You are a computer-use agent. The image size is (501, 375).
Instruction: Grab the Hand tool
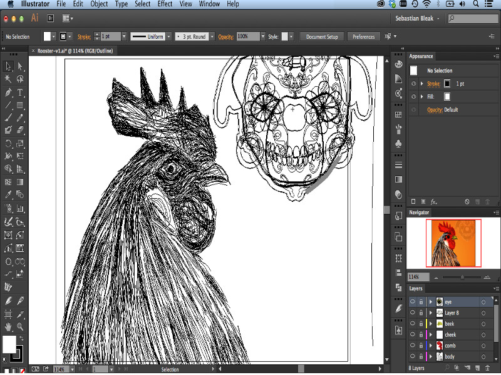9,327
